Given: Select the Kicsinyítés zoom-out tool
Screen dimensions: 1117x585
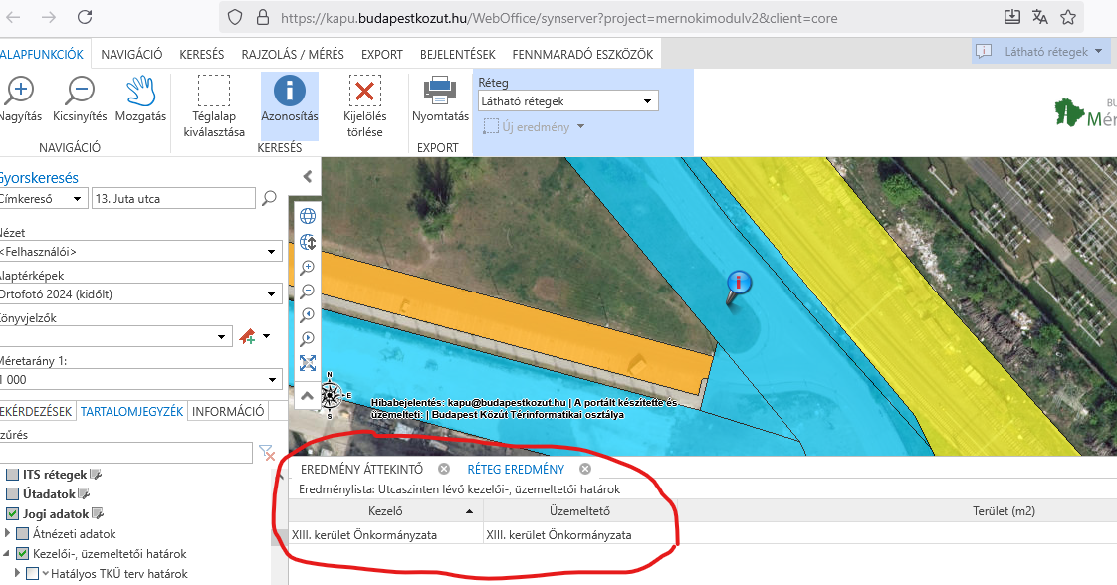Looking at the screenshot, I should coord(80,92).
